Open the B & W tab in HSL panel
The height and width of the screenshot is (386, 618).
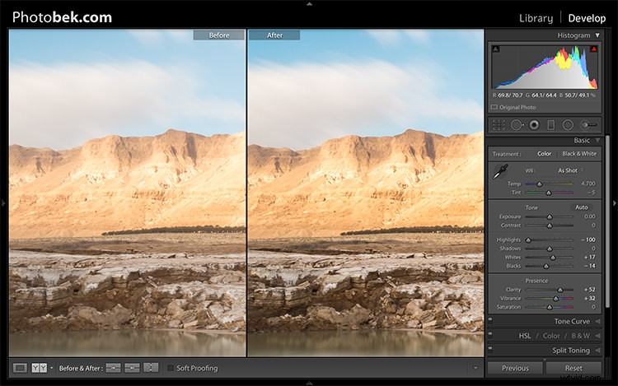(x=581, y=336)
